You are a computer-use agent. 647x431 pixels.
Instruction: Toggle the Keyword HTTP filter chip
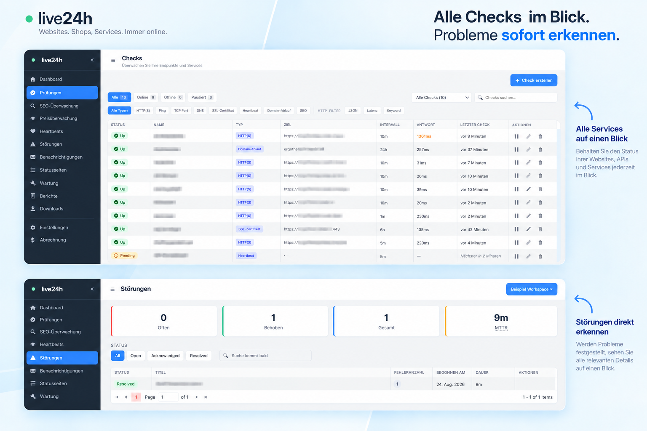tap(394, 111)
